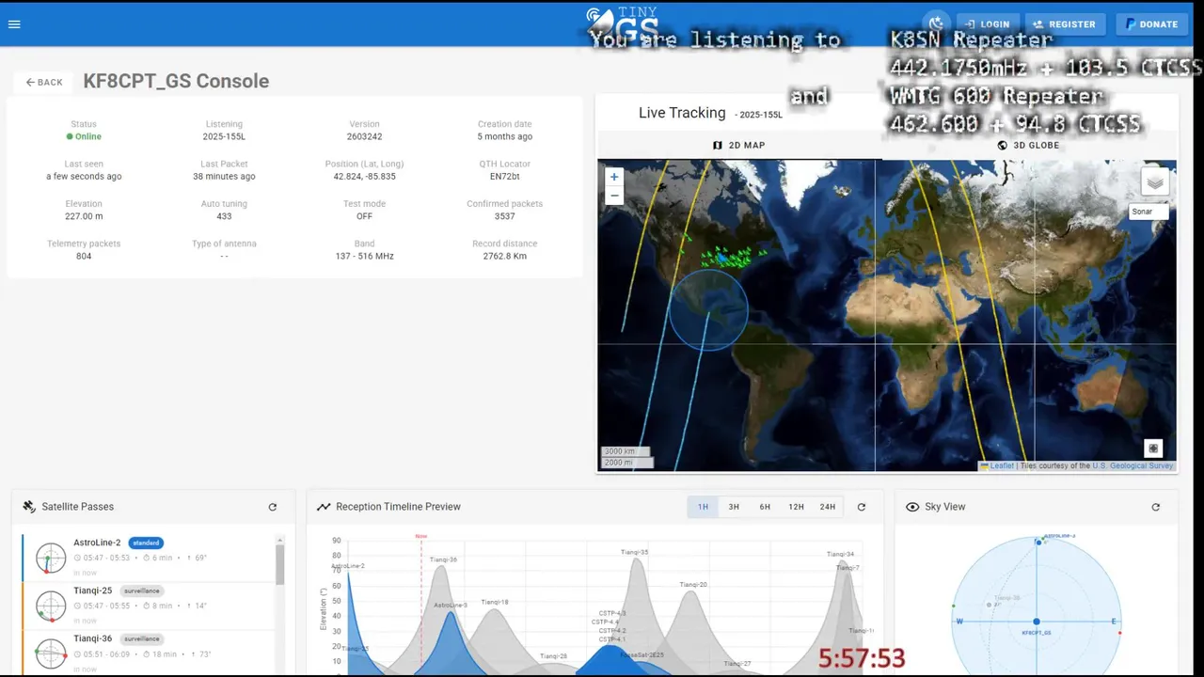Click the Listening value 2025-155L

[x=224, y=136]
